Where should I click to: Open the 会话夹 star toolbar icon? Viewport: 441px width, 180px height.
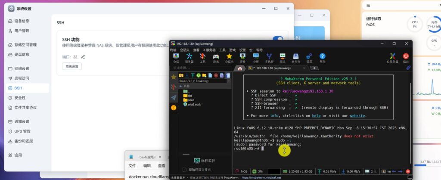tap(229, 58)
